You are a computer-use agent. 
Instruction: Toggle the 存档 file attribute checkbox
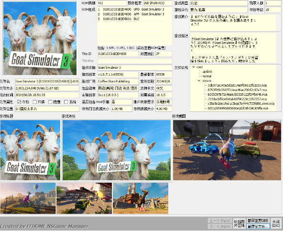point(19,102)
